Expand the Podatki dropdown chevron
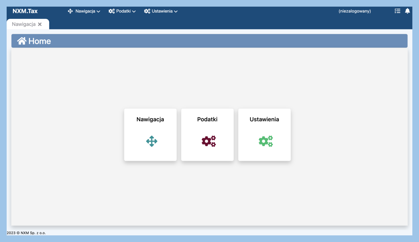 coord(134,12)
